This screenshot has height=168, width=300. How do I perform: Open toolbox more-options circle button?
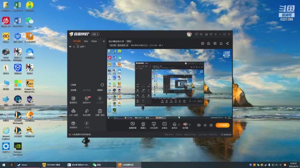pyautogui.click(x=102, y=85)
